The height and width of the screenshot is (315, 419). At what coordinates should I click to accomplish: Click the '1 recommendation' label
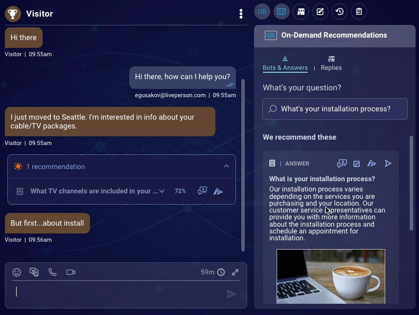[x=56, y=167]
